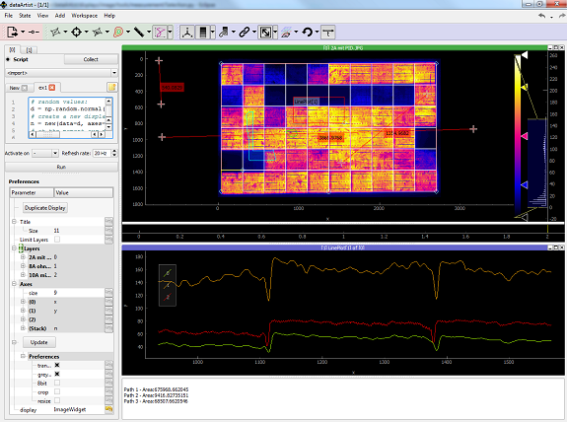This screenshot has height=422, width=567.
Task: Click the Update button
Action: pyautogui.click(x=39, y=342)
